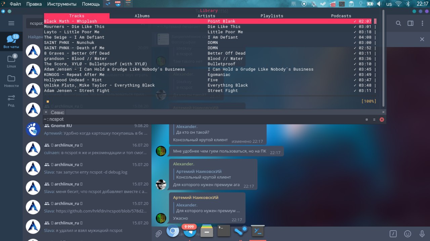
Task: Open the notifications bell tray icon
Action: click(x=313, y=4)
